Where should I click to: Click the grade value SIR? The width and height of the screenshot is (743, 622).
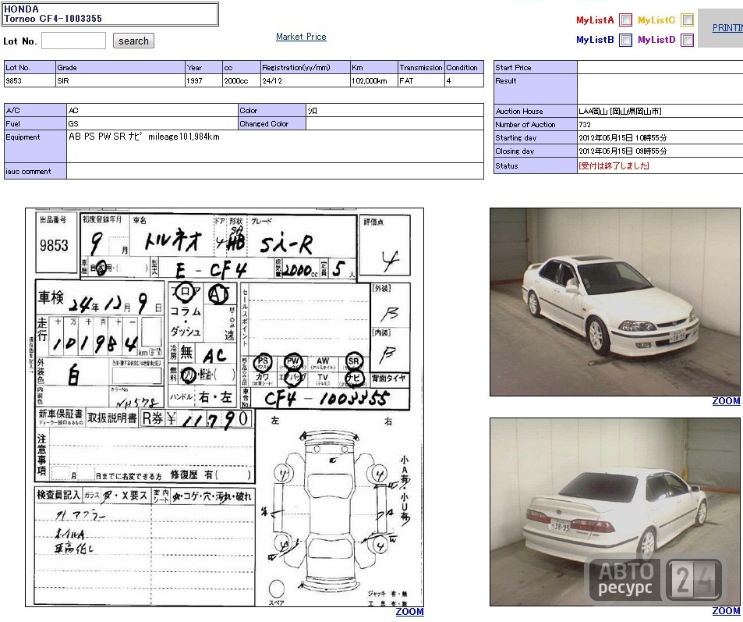coord(120,80)
